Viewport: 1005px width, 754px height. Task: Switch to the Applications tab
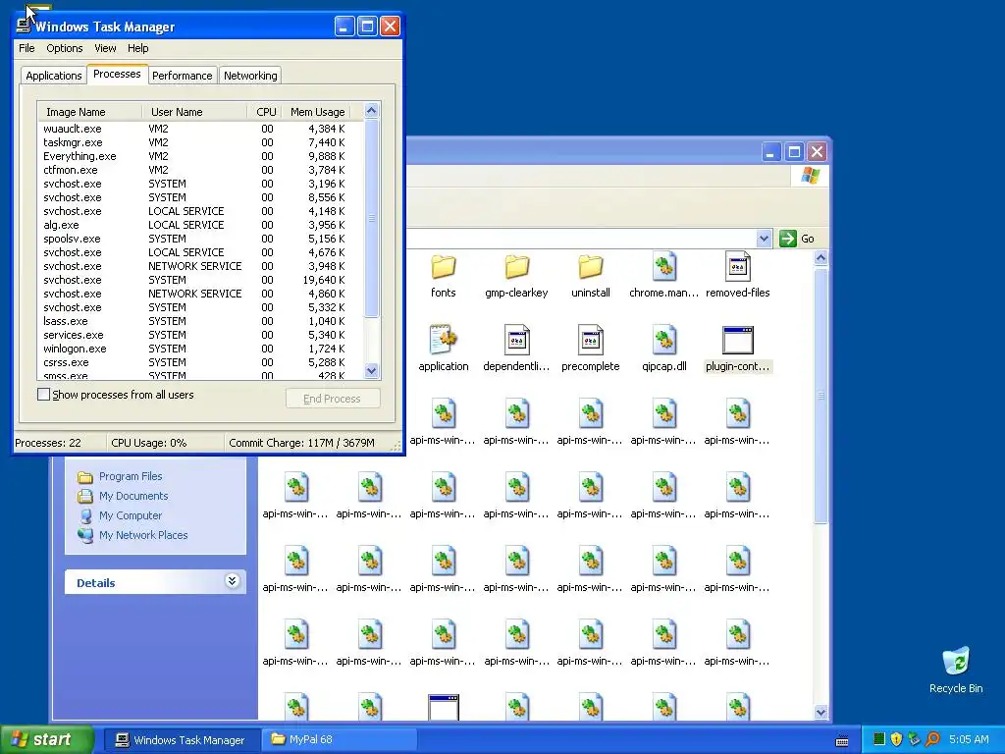(x=54, y=76)
